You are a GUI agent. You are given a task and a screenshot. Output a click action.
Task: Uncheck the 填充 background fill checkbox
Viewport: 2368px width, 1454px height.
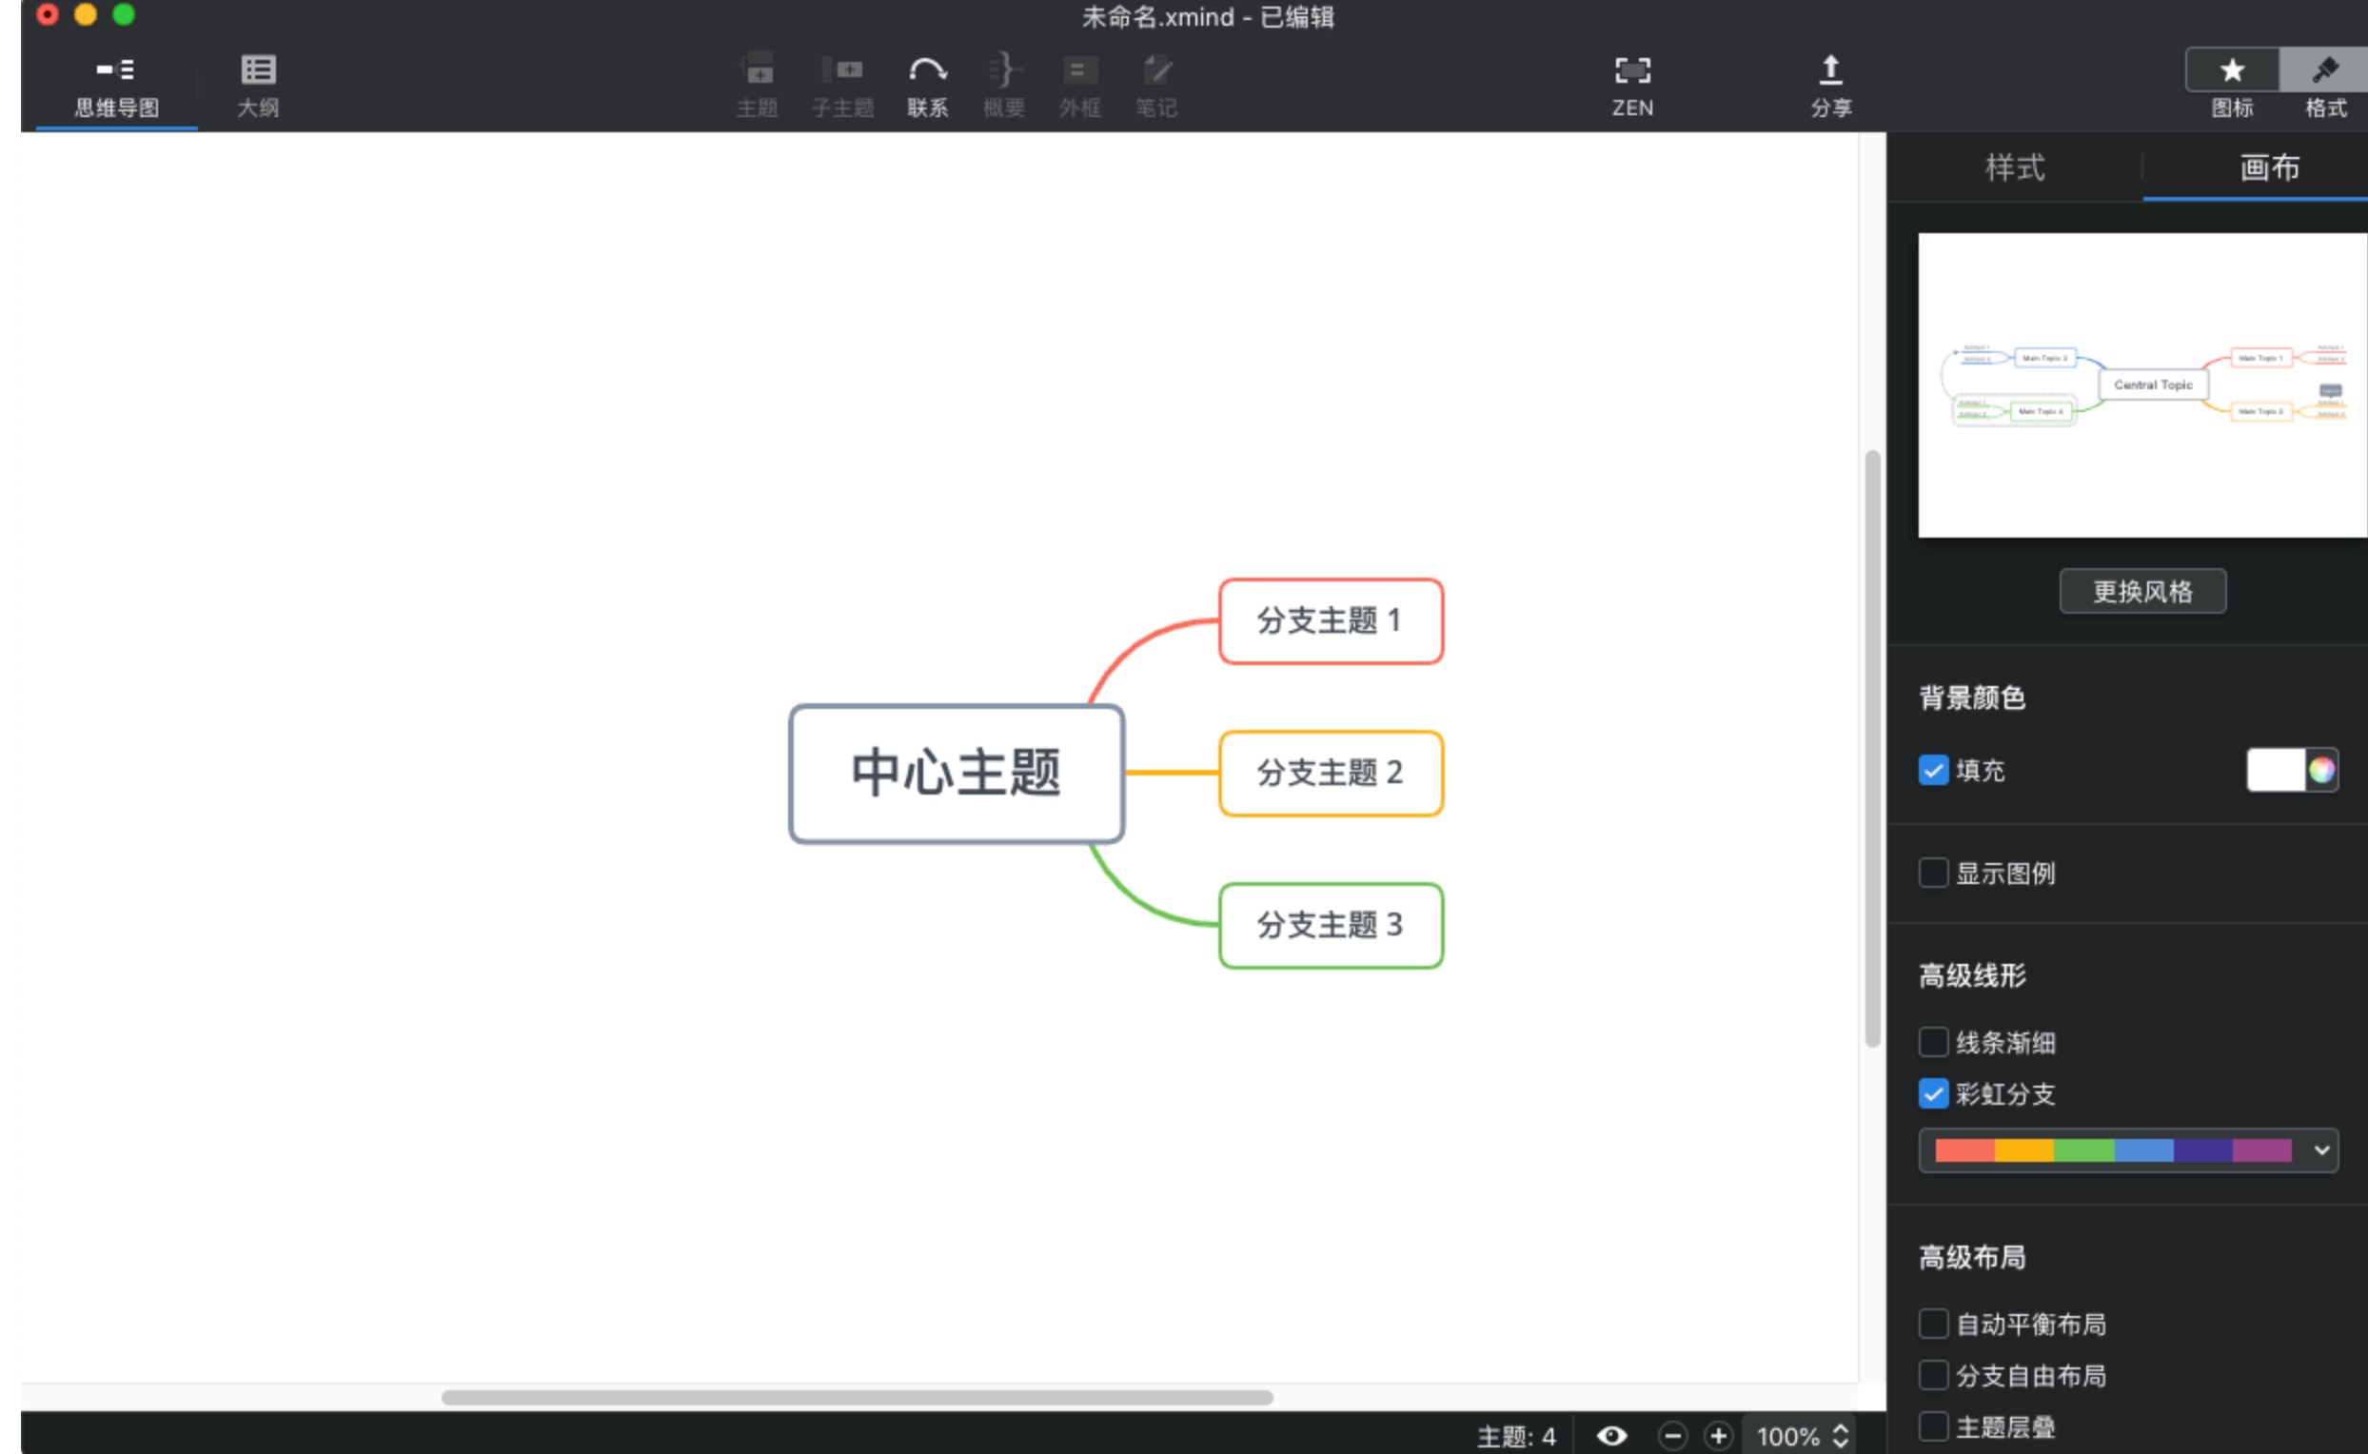pos(1935,770)
